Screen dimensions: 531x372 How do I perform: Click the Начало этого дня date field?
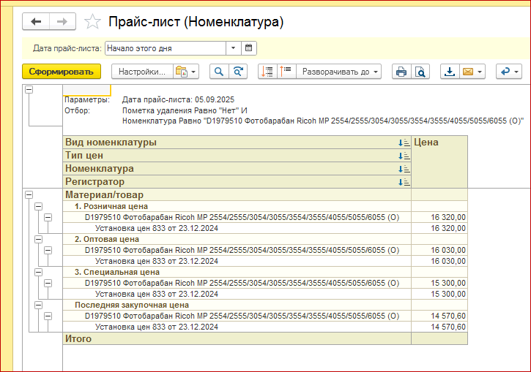click(x=166, y=48)
